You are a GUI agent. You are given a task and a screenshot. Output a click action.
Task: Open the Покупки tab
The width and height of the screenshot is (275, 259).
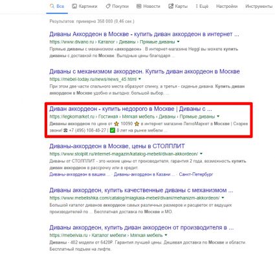click(x=117, y=6)
